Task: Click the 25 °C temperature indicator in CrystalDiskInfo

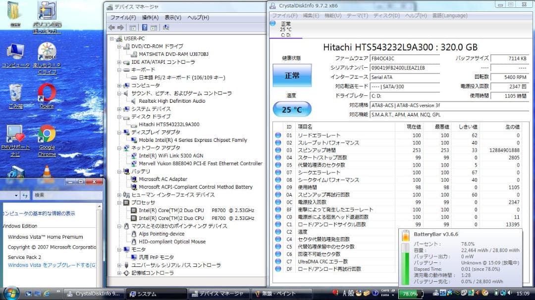Action: pyautogui.click(x=291, y=110)
